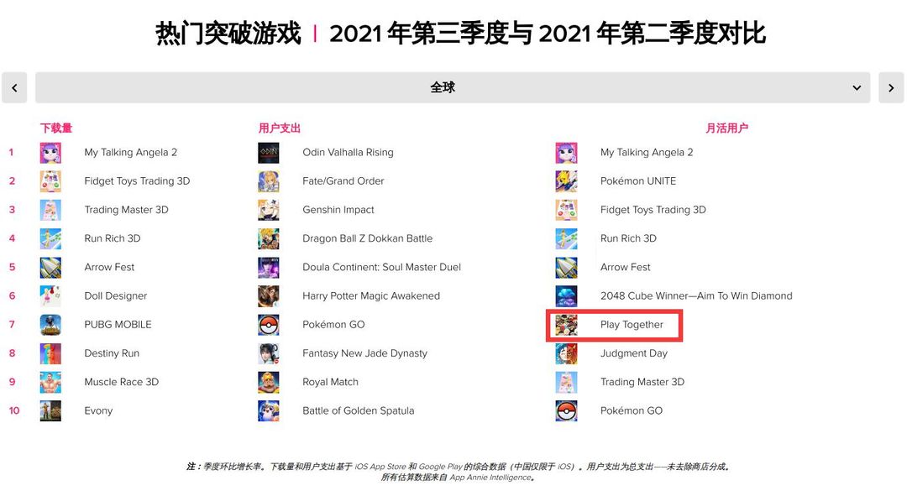Click the Fate/Grand Order icon
Screen dimensions: 907x491
pyautogui.click(x=269, y=181)
